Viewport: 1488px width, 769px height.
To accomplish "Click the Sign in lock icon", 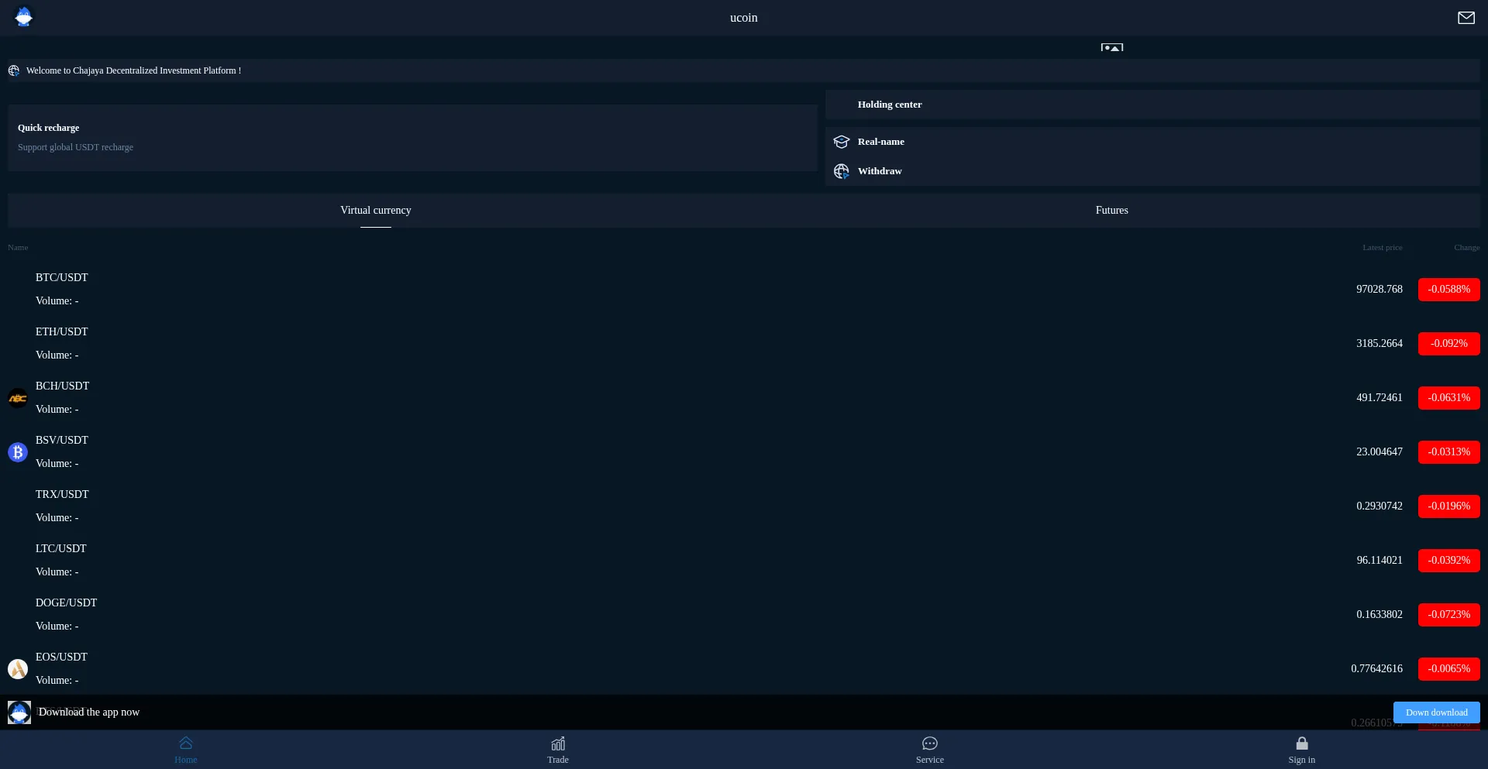I will coord(1302,743).
